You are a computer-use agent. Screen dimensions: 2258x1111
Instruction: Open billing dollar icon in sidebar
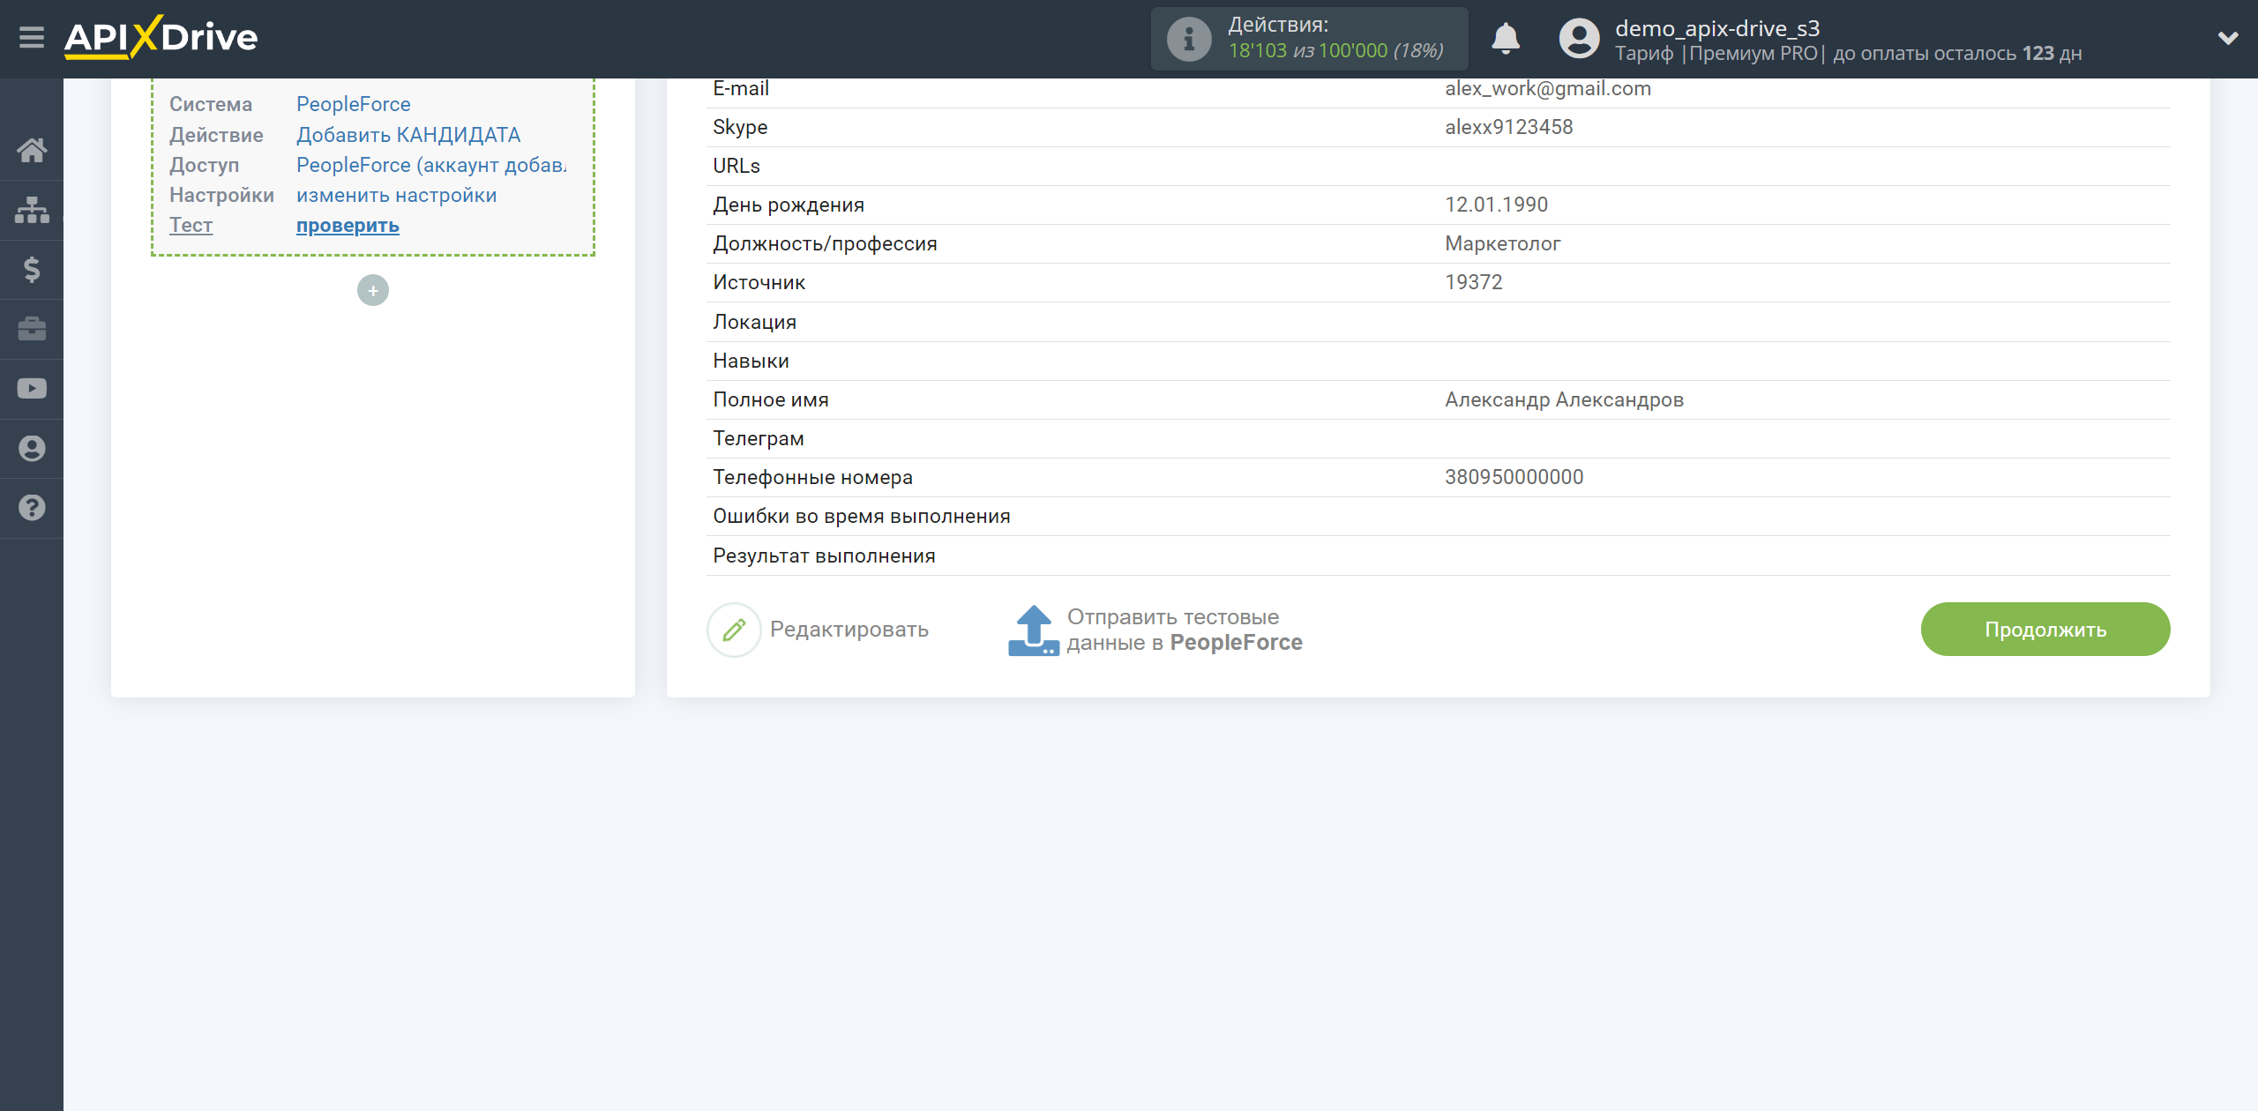pyautogui.click(x=32, y=269)
